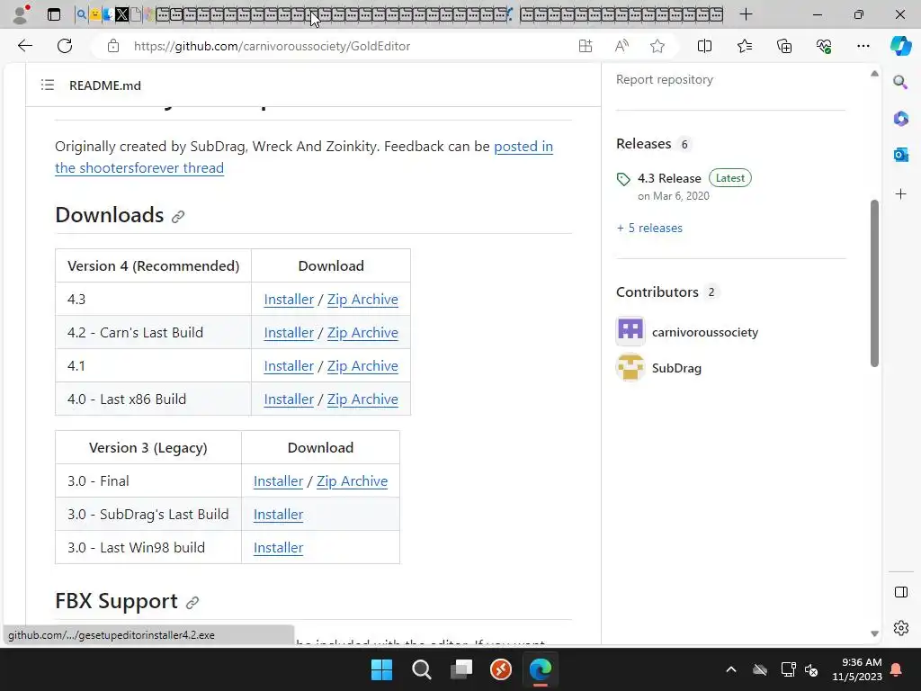Open sidebar settings gear
The width and height of the screenshot is (921, 691).
pyautogui.click(x=900, y=628)
